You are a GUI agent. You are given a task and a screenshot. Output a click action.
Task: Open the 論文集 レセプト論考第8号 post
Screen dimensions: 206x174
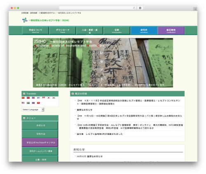click(x=100, y=134)
